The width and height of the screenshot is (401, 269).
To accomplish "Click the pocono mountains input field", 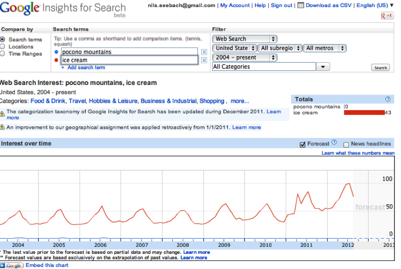I will coord(130,52).
